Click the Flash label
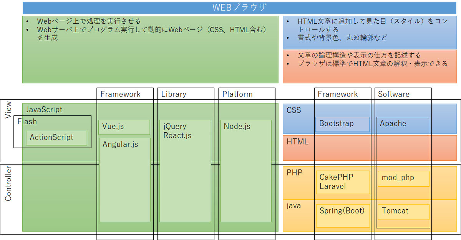Screen dimensions: 461x240 (27, 122)
